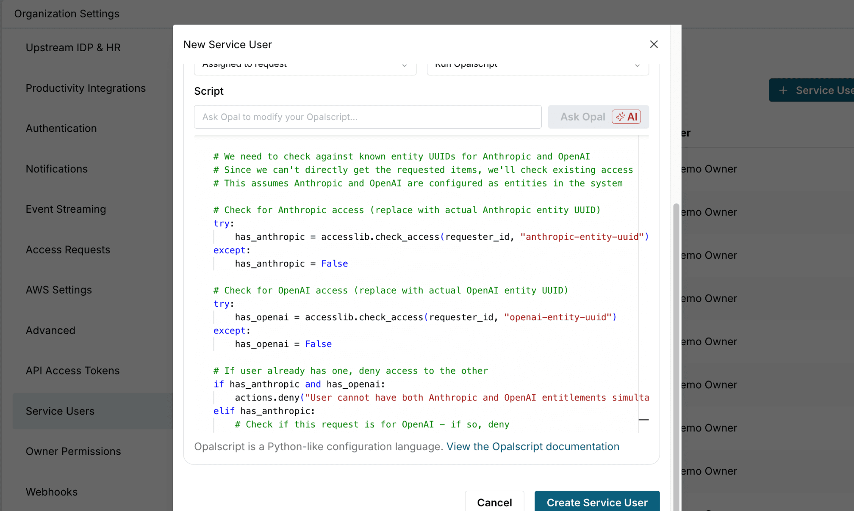Image resolution: width=854 pixels, height=511 pixels.
Task: Select Owner Permissions in sidebar
Action: pyautogui.click(x=73, y=451)
